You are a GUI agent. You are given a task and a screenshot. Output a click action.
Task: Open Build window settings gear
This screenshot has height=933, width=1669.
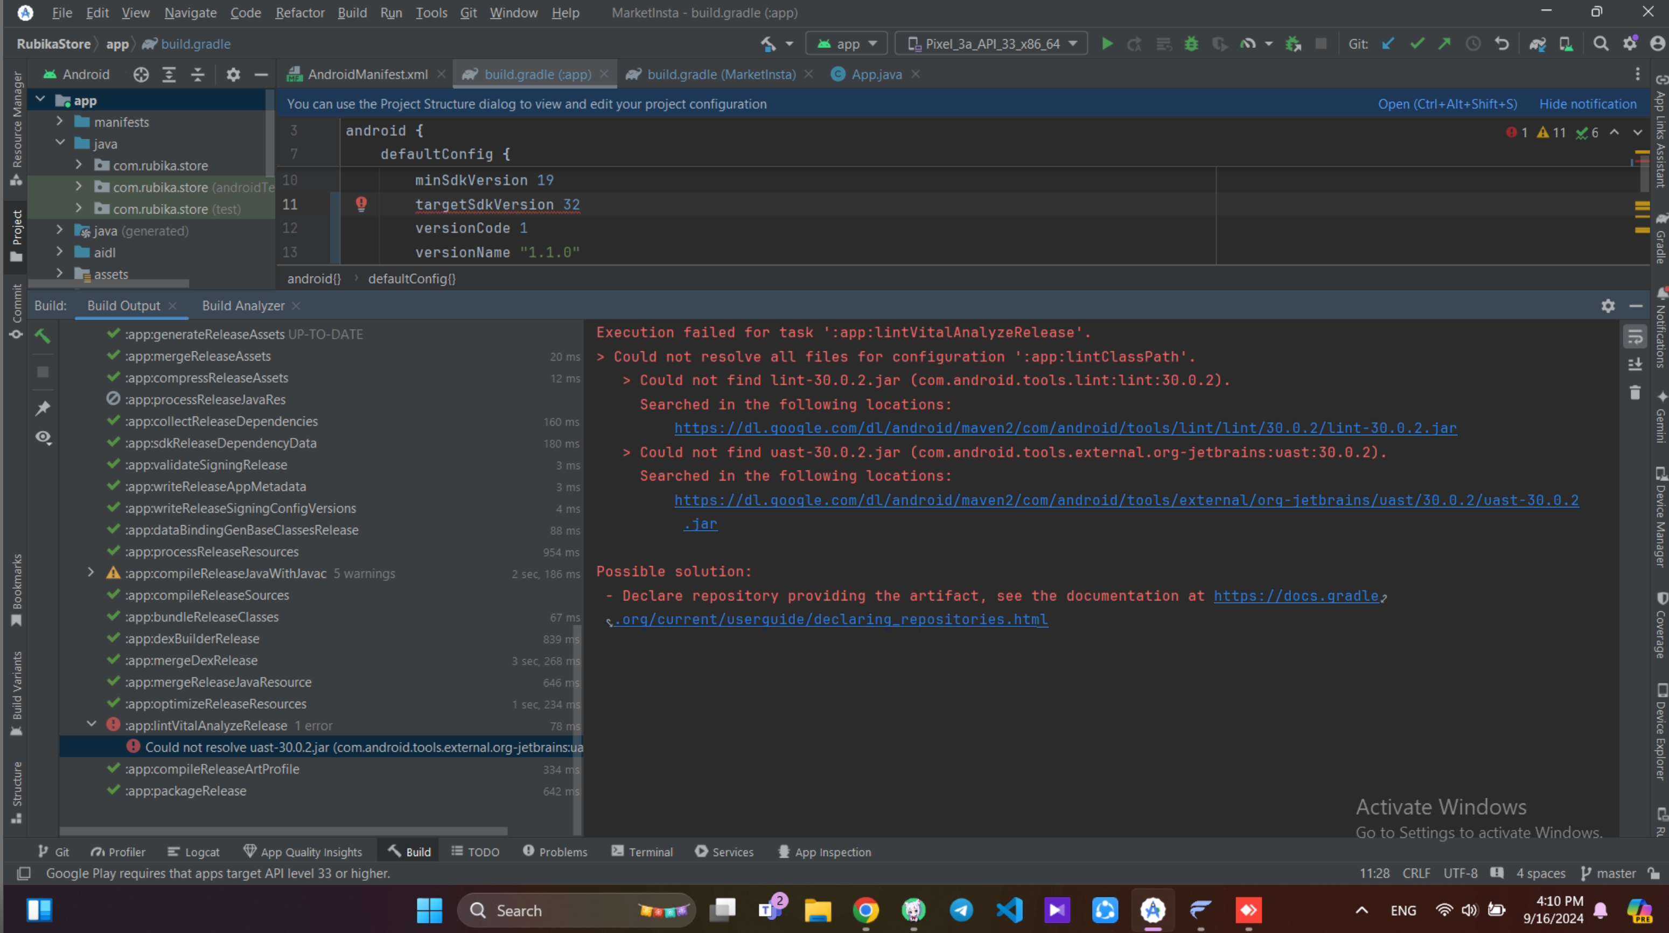(1608, 306)
